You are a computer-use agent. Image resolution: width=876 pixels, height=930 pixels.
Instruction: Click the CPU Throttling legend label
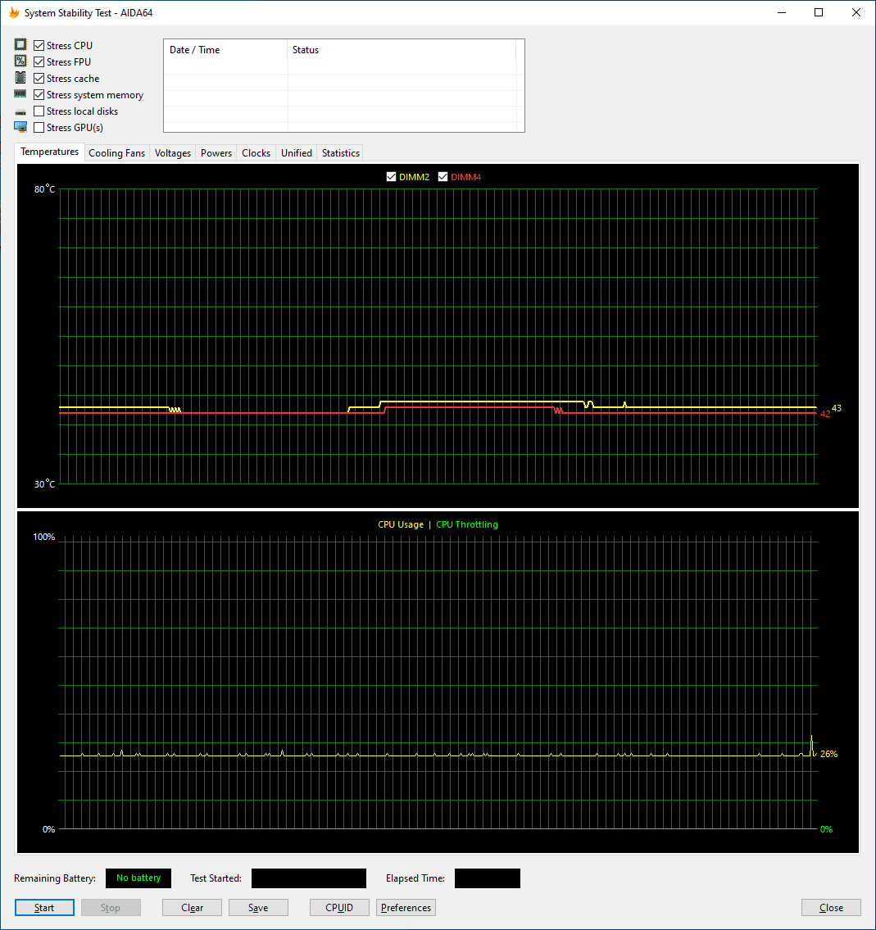[x=467, y=524]
